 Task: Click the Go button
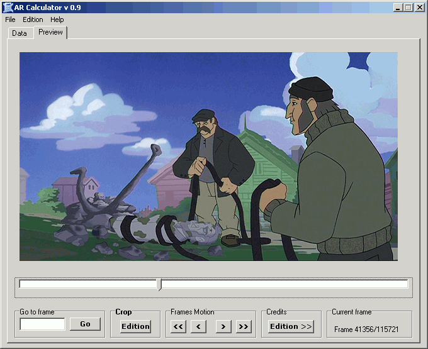point(85,324)
